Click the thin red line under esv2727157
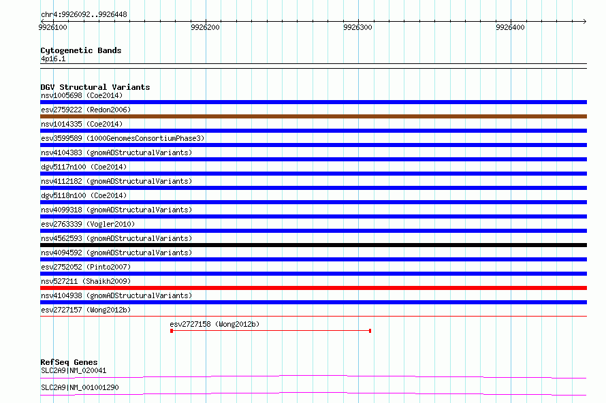This screenshot has width=606, height=403. (x=313, y=316)
